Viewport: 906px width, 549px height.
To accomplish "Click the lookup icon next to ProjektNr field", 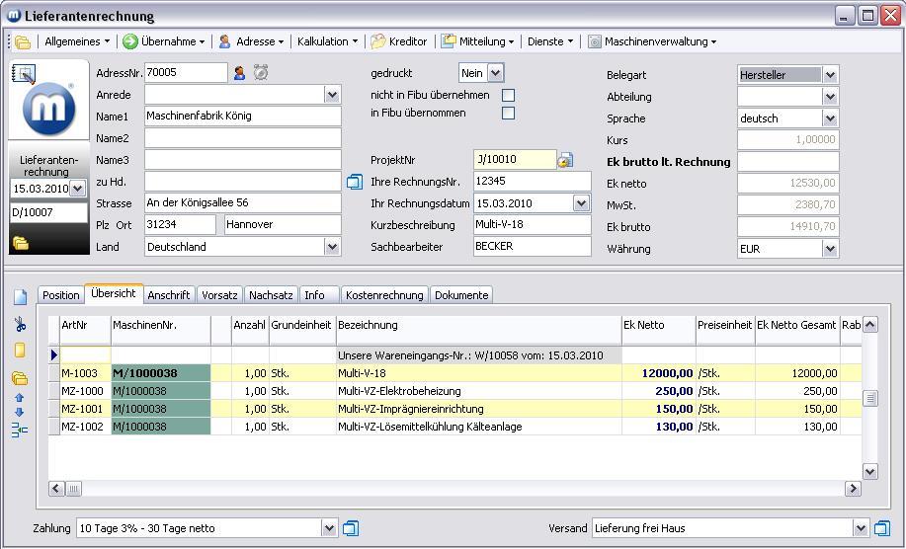I will [x=565, y=160].
